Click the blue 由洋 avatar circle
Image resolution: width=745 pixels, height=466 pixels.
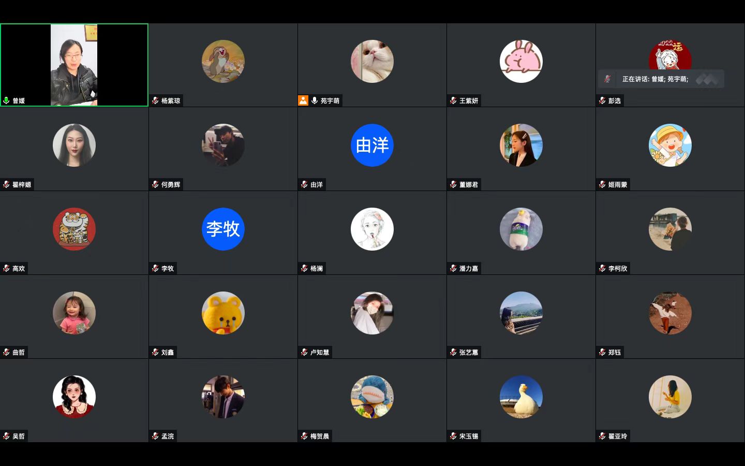372,145
